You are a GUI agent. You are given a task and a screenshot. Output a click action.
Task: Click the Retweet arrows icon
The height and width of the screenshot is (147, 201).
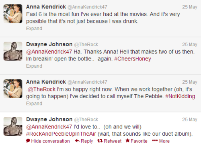100,141
